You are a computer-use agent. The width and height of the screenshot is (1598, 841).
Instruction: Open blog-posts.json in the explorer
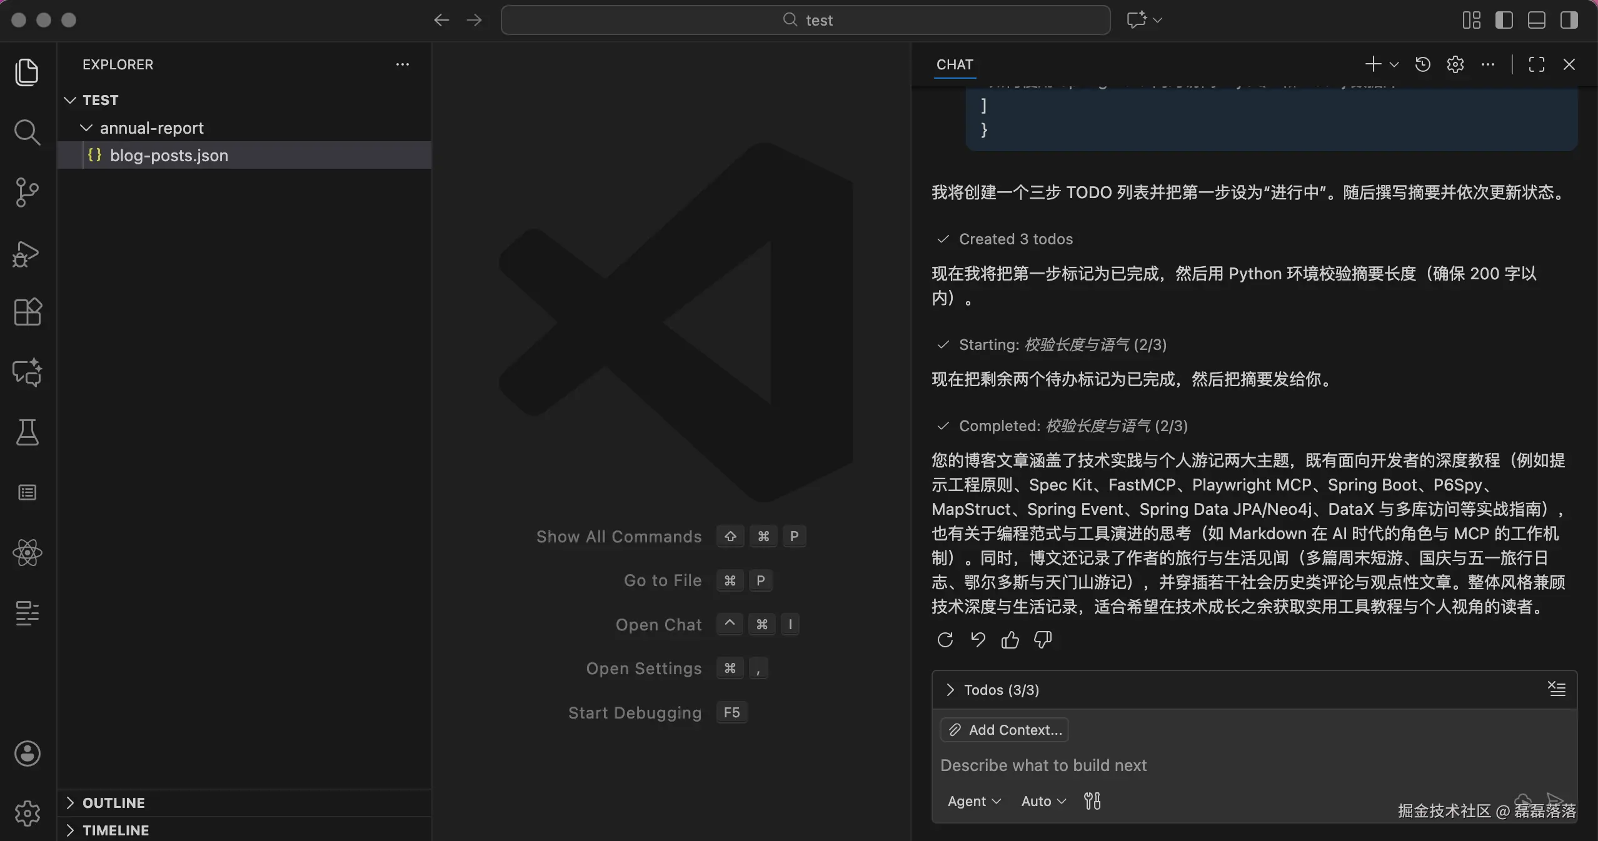tap(169, 156)
